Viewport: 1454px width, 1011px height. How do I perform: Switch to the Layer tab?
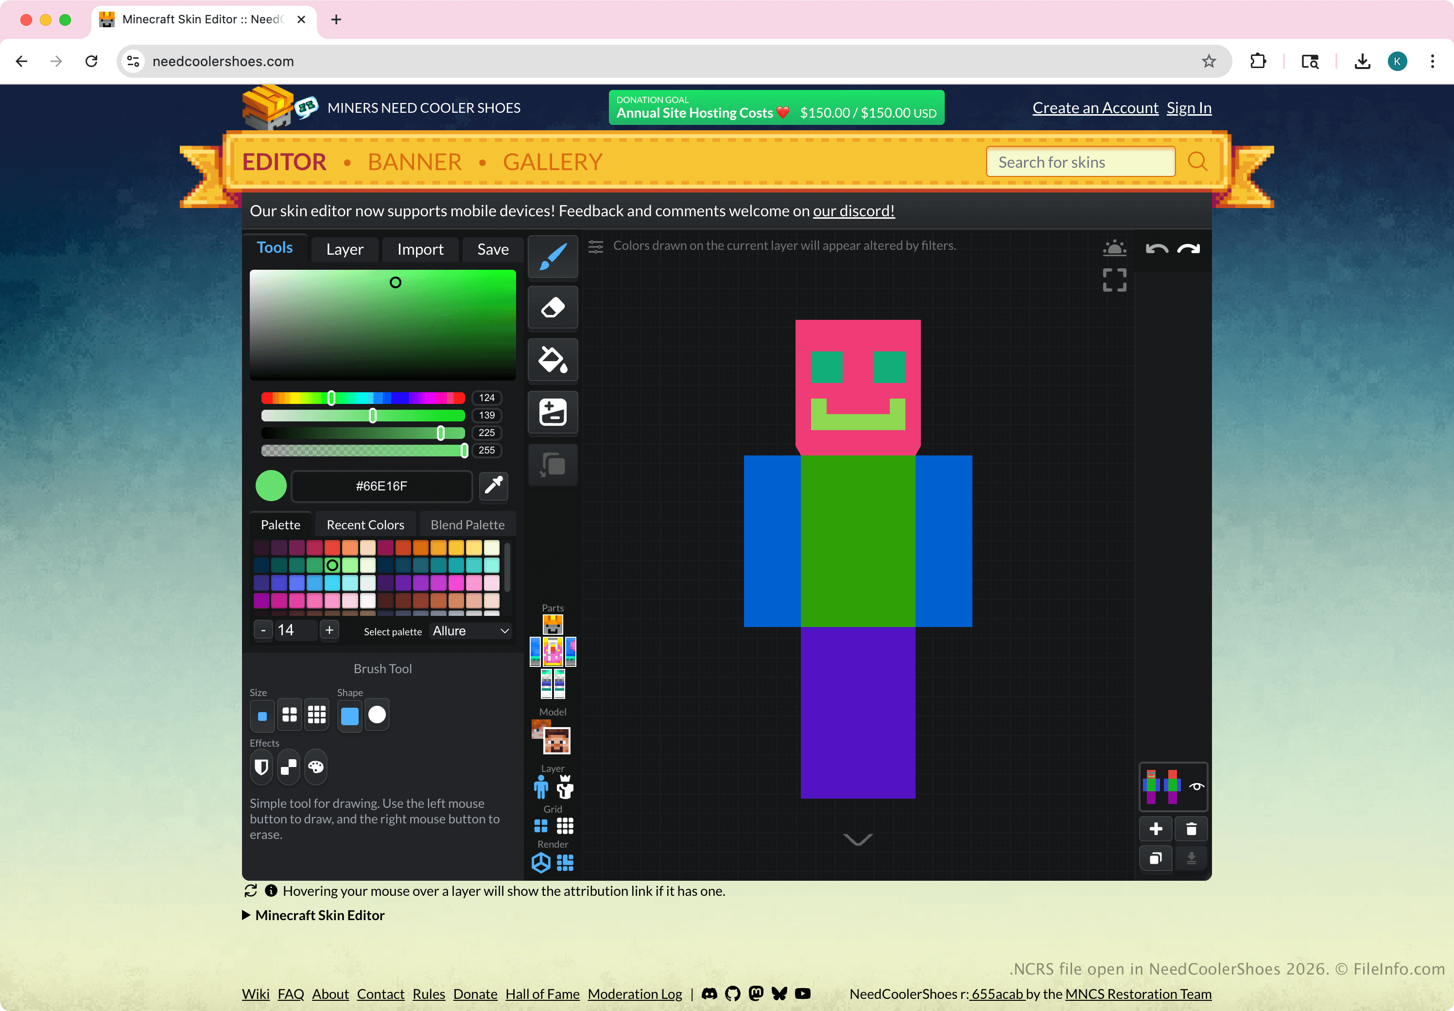345,249
